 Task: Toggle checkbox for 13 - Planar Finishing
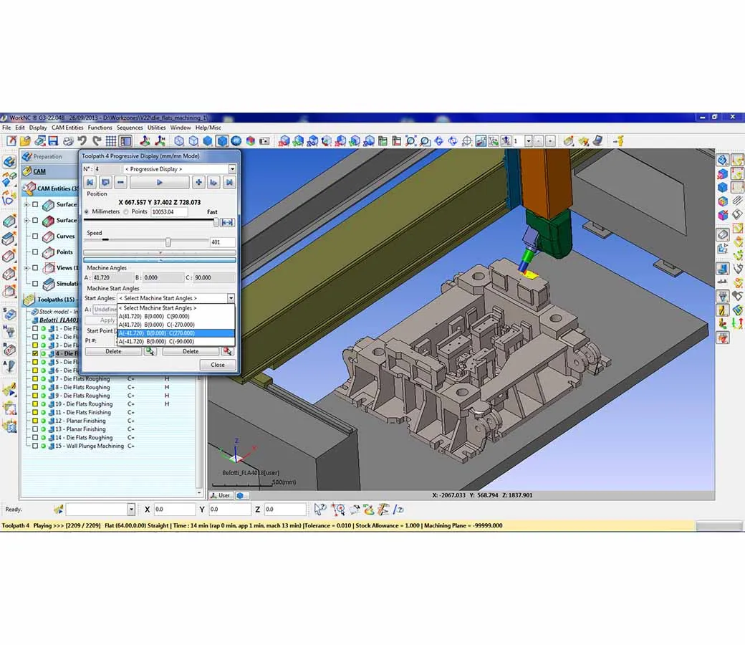coord(35,429)
